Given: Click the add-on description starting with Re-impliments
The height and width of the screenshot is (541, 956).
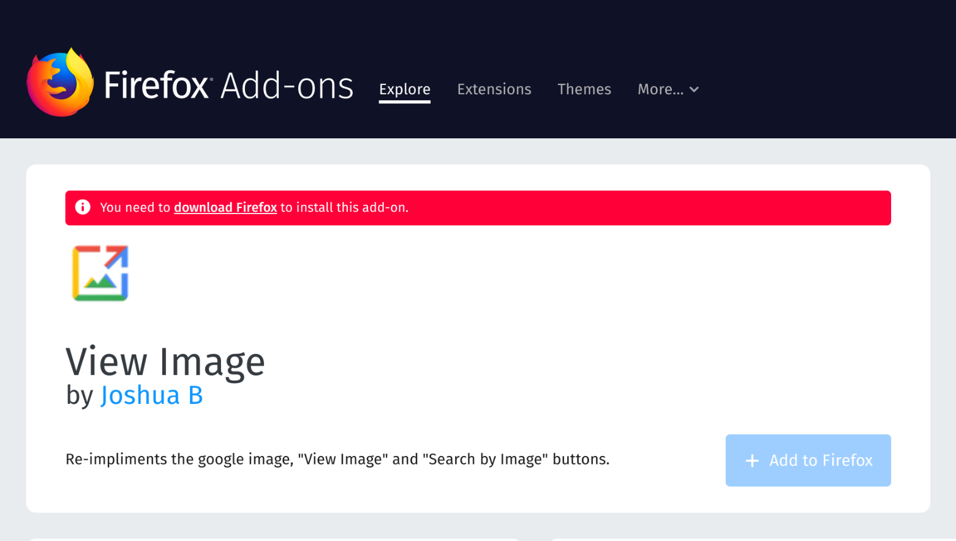Looking at the screenshot, I should pyautogui.click(x=337, y=460).
